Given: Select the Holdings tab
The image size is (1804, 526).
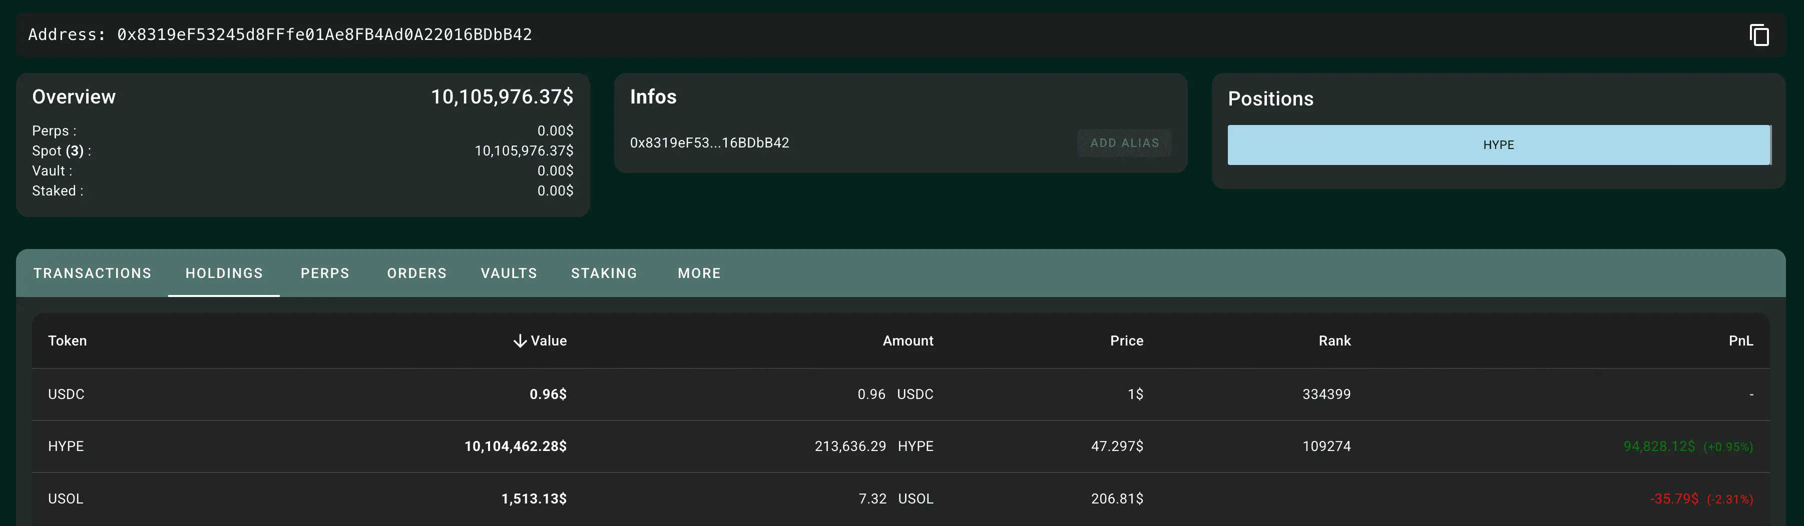Looking at the screenshot, I should [224, 273].
